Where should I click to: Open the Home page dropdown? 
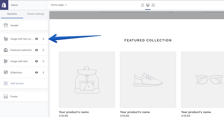[x=59, y=5]
